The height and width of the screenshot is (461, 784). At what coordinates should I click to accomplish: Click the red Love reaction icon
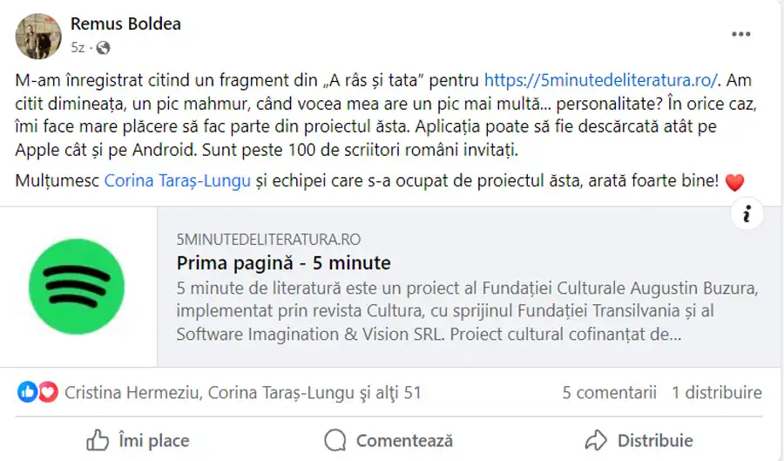(47, 392)
